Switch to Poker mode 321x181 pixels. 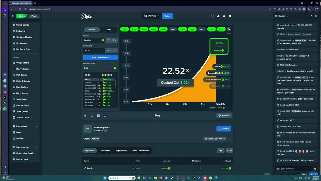click(x=34, y=16)
